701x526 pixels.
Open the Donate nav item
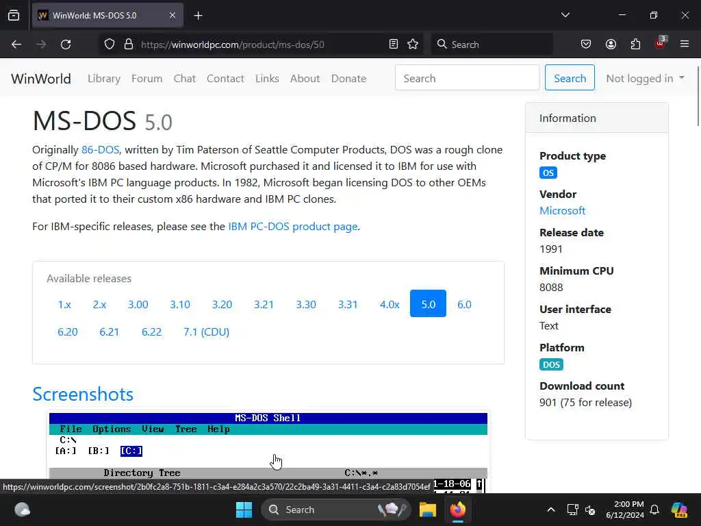point(348,78)
